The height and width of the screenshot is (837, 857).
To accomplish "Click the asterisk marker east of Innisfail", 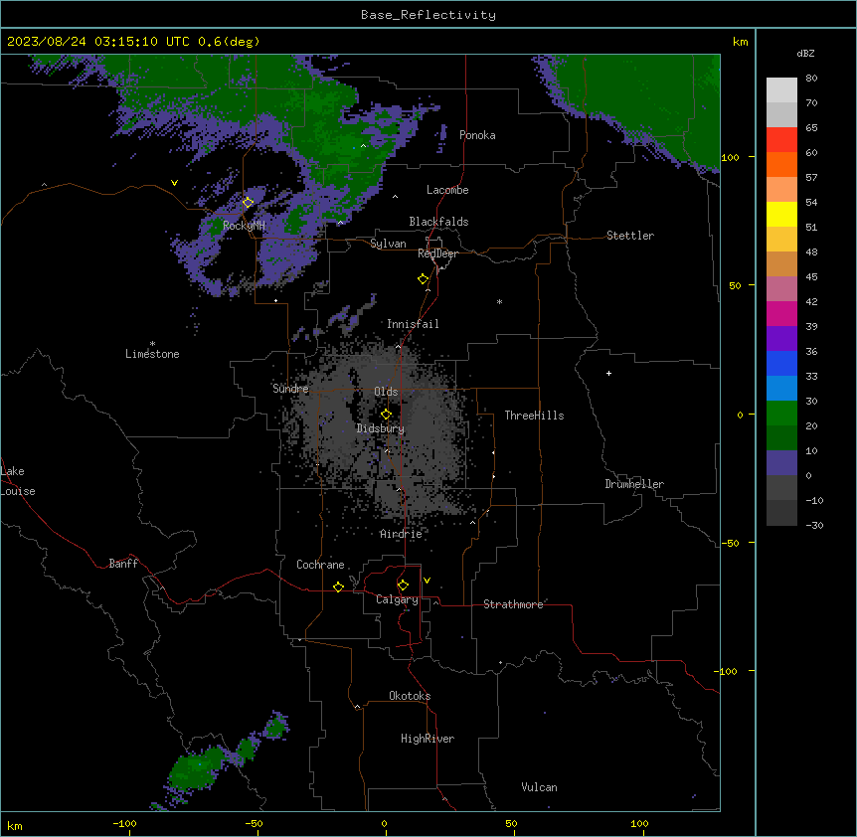I will coord(499,301).
